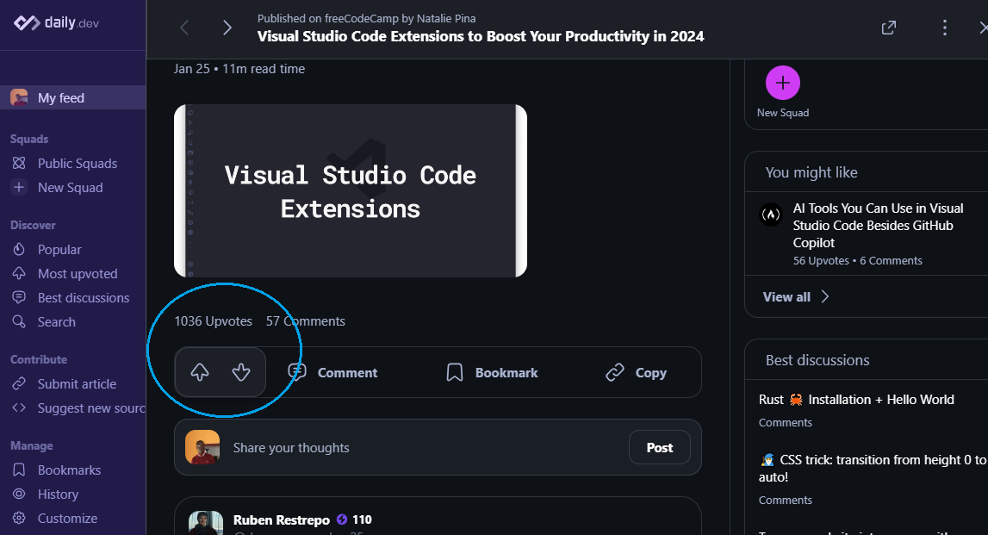
Task: Open AI Tools You Can Use recommendation
Action: [x=878, y=225]
